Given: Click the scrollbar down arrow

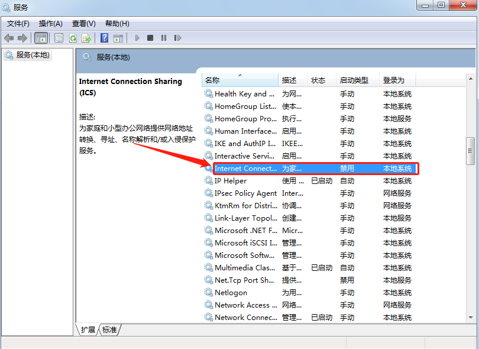Looking at the screenshot, I should coord(471,318).
